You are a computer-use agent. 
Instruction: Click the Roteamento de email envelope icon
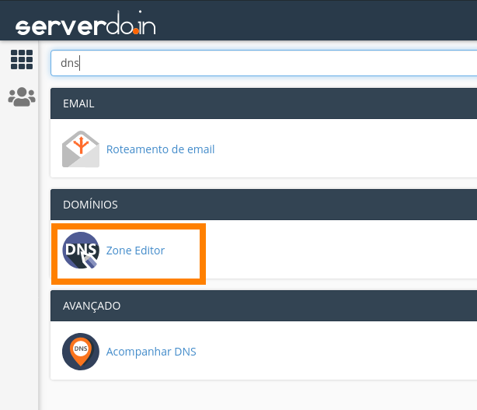pos(81,149)
